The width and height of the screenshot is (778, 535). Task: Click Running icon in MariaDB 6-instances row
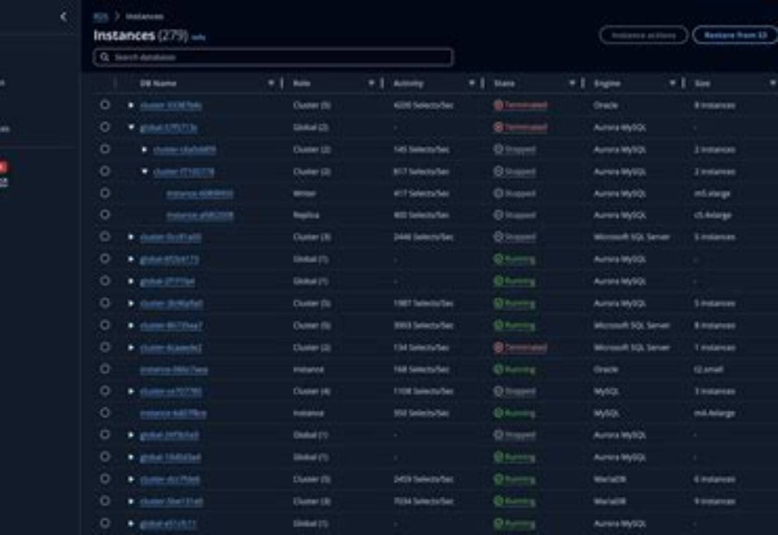498,479
